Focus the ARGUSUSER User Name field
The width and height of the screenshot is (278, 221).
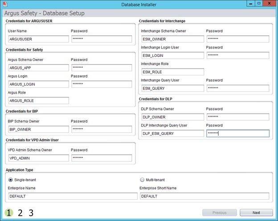39,39
